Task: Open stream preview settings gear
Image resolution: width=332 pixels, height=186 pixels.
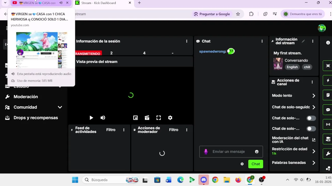Action: click(x=170, y=118)
